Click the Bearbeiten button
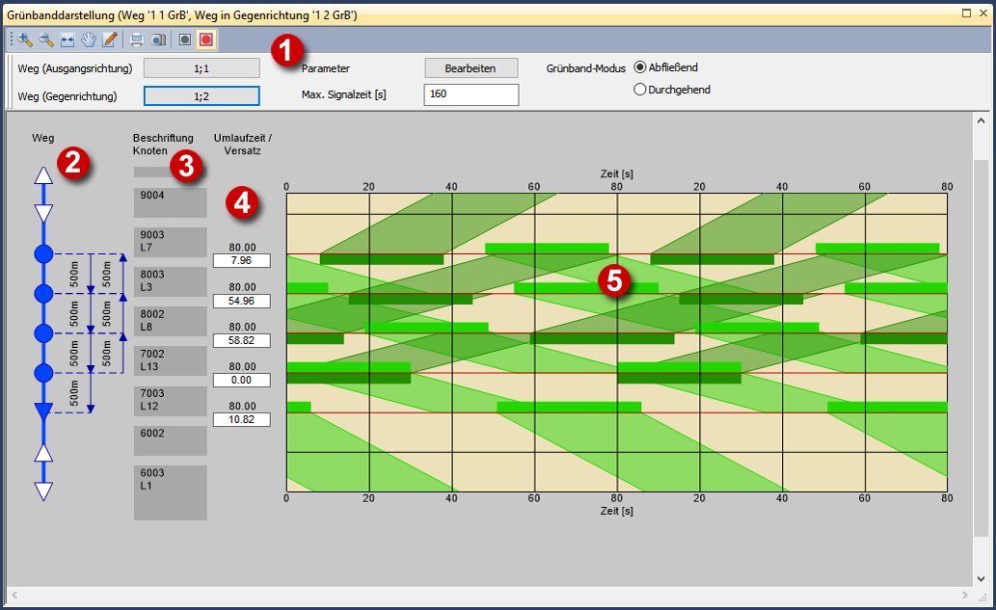 click(471, 68)
